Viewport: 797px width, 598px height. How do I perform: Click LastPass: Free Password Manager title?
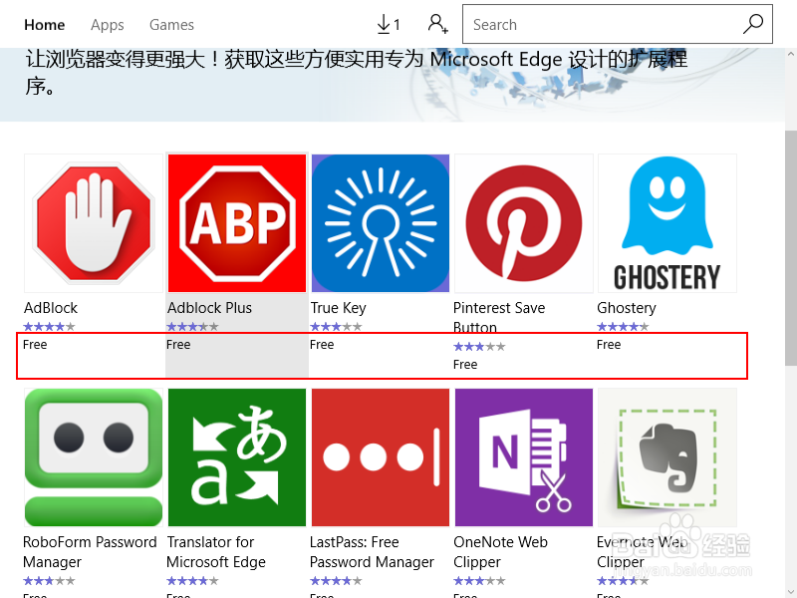coord(372,552)
